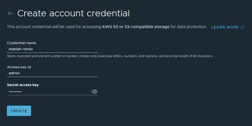
Task: Focus the Credential name input field
Action: click(x=52, y=49)
